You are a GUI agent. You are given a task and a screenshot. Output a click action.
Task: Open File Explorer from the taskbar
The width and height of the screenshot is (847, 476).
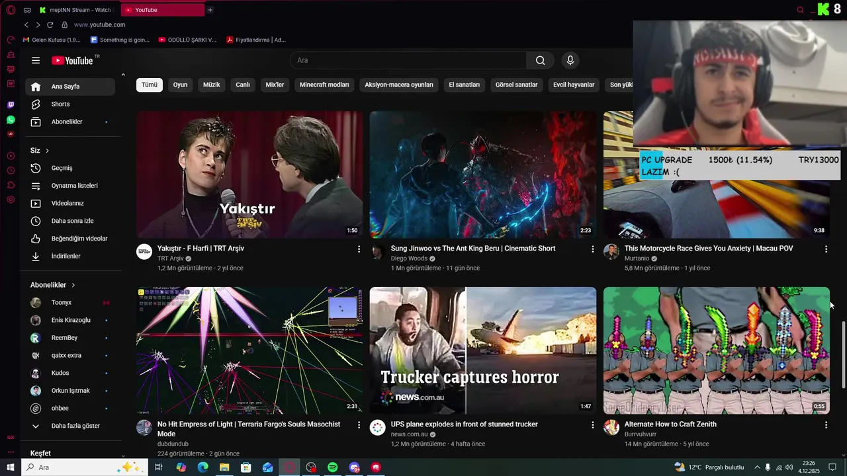coord(224,467)
